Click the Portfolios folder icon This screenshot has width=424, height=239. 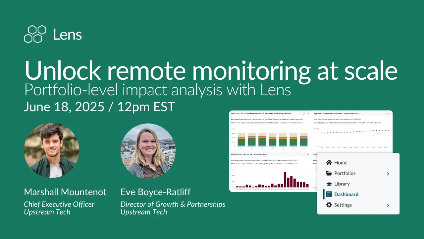(329, 173)
